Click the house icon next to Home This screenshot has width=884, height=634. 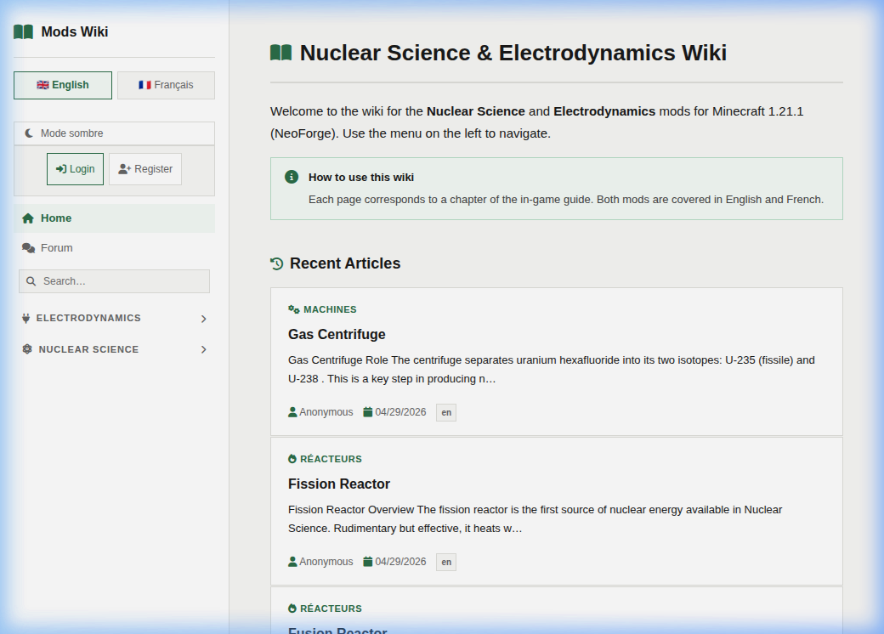tap(27, 218)
